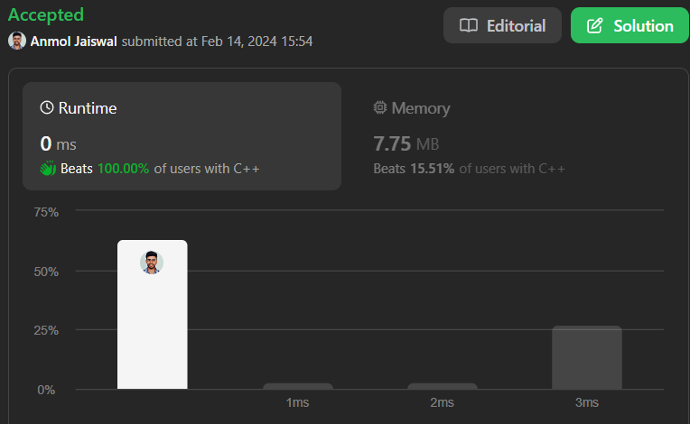The height and width of the screenshot is (424, 690).
Task: Click the clapping hands Beats icon
Action: (48, 168)
